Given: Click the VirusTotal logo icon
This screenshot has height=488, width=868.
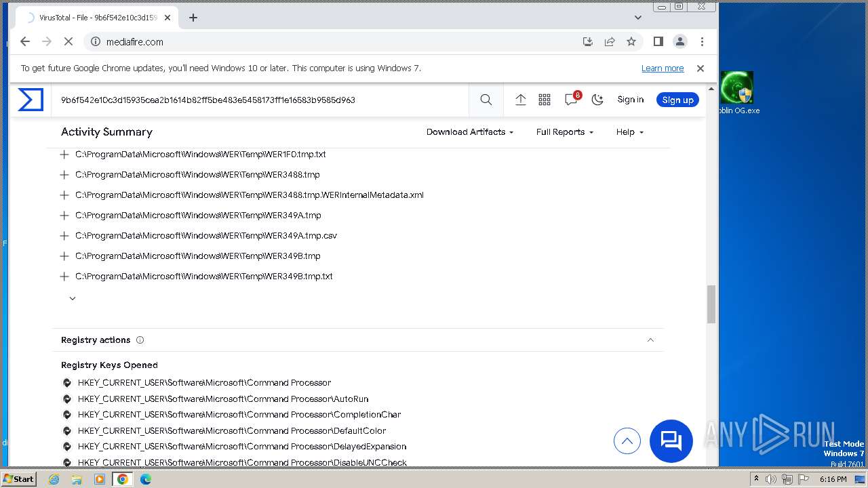Looking at the screenshot, I should point(31,100).
